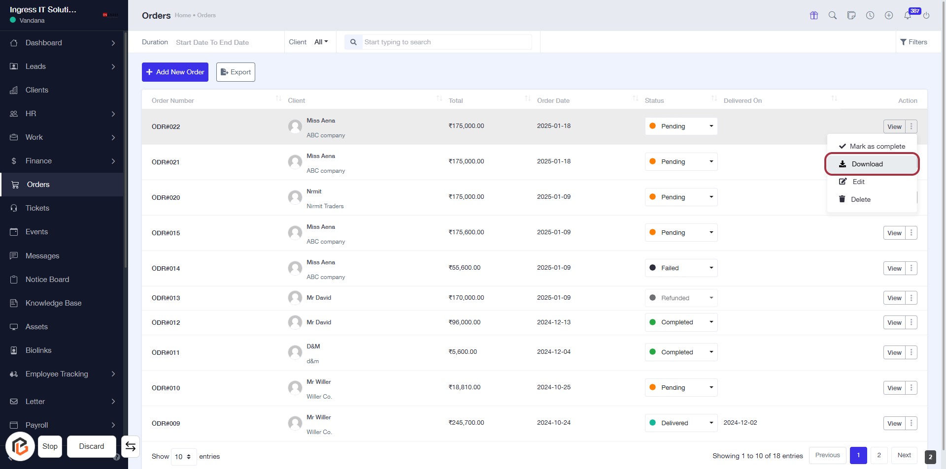Open notifications bell with 387 badge
Viewport: 946px width, 469px height.
click(908, 15)
